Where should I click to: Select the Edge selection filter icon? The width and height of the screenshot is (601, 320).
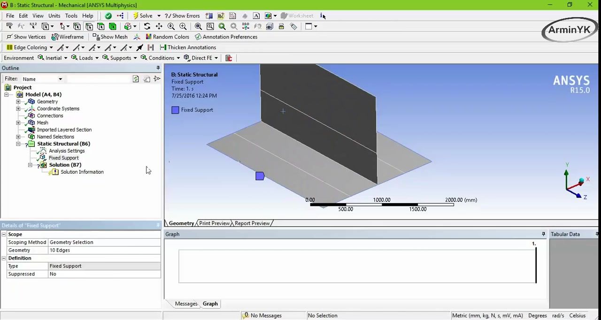89,26
